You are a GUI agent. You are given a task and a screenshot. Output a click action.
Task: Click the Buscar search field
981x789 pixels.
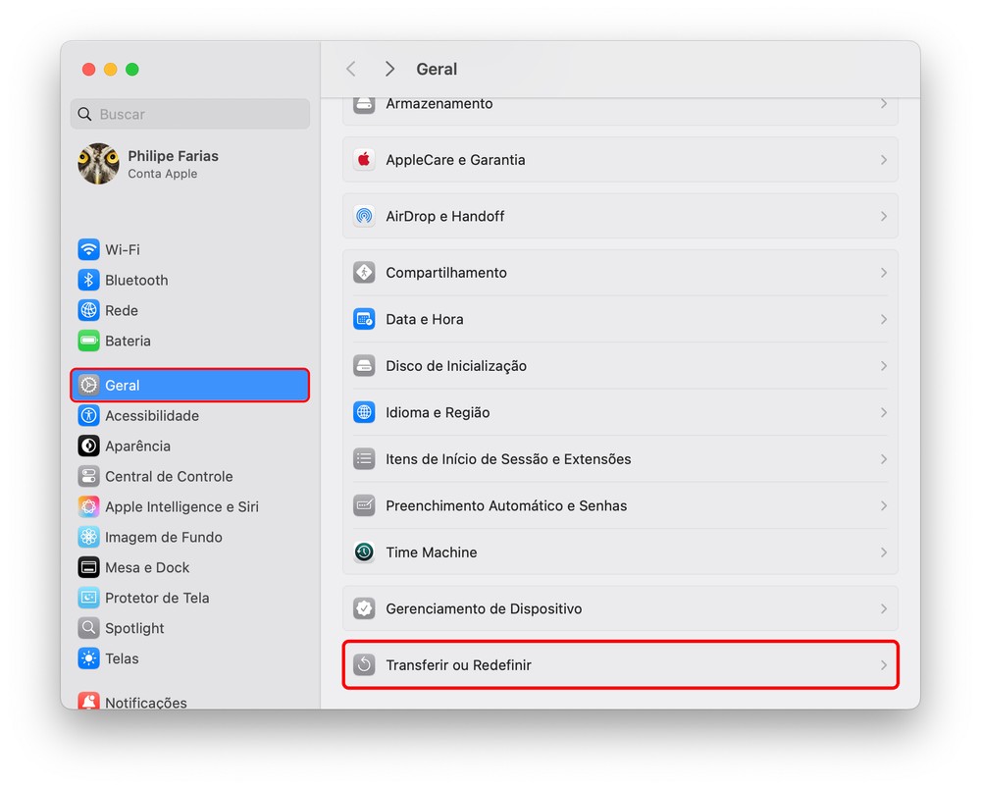pyautogui.click(x=189, y=114)
